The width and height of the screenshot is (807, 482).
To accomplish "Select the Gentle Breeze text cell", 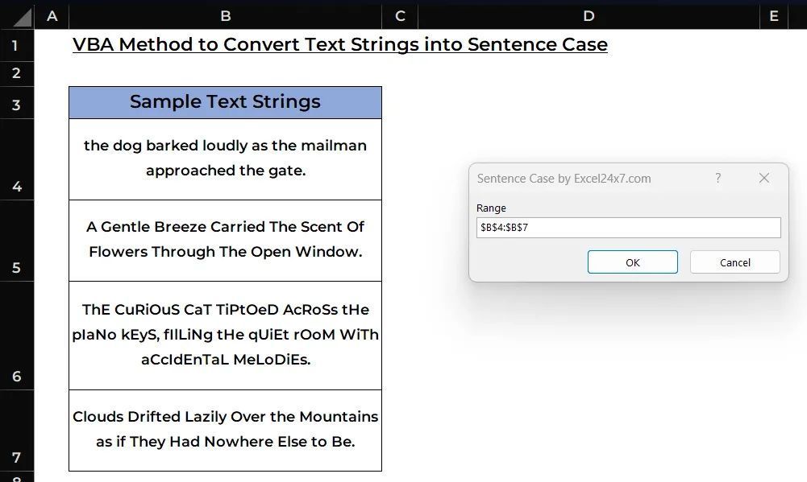I will point(225,240).
